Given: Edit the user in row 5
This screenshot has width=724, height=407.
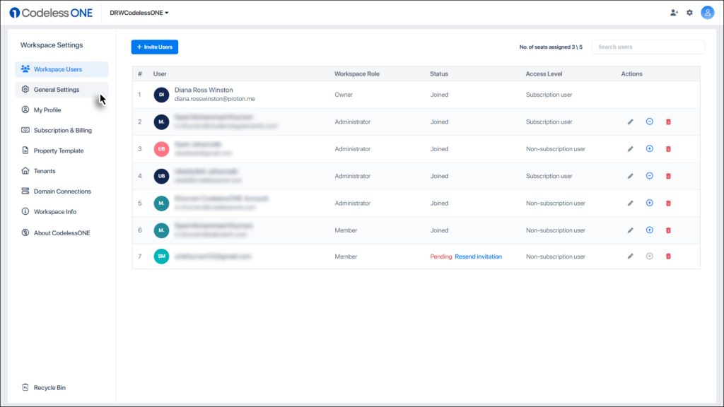Looking at the screenshot, I should coord(630,203).
